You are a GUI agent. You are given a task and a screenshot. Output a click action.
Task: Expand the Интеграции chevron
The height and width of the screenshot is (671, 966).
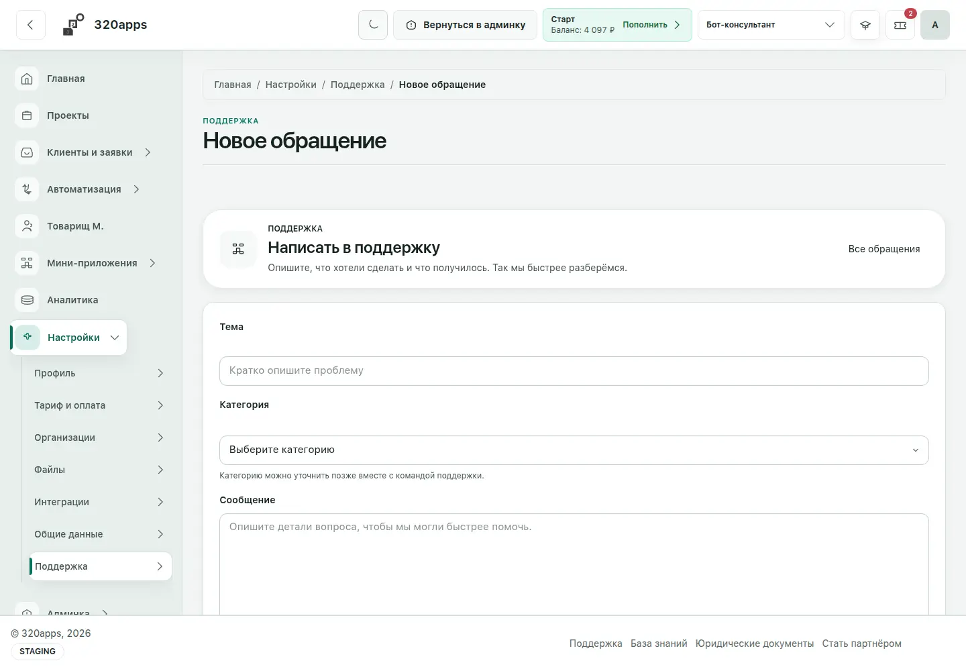[160, 502]
